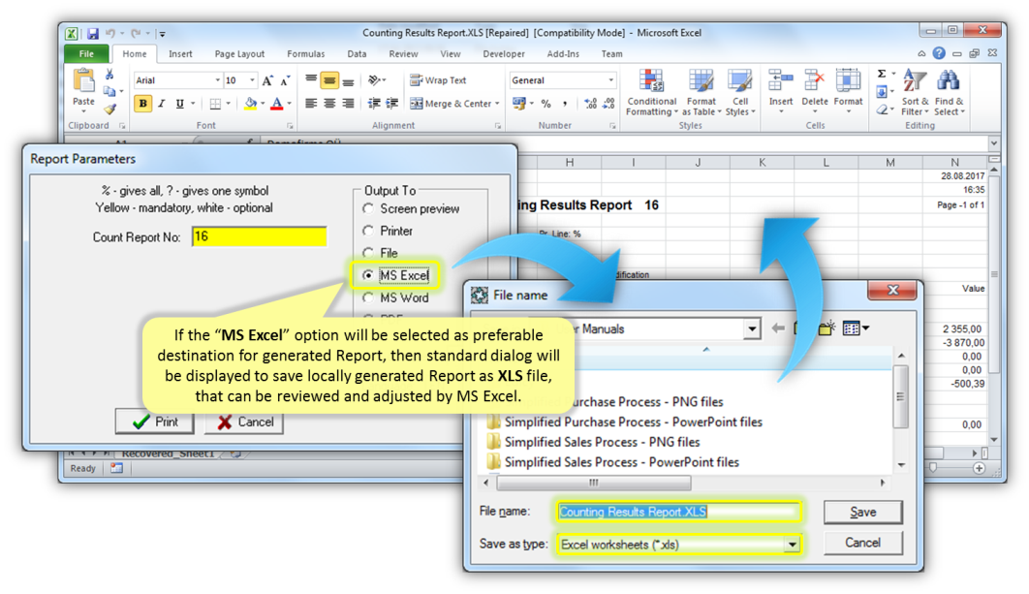1029x594 pixels.
Task: Click the Center text alignment icon
Action: (x=329, y=104)
